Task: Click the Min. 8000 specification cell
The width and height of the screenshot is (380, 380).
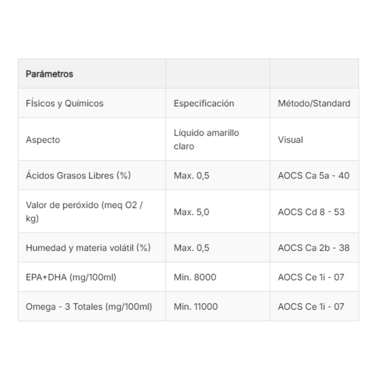Action: (195, 277)
